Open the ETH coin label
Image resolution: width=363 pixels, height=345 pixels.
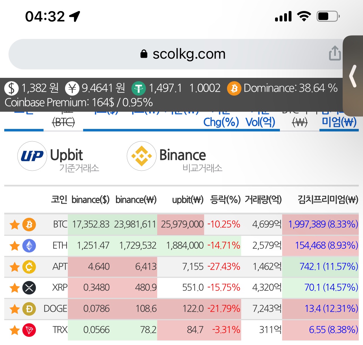pos(60,246)
